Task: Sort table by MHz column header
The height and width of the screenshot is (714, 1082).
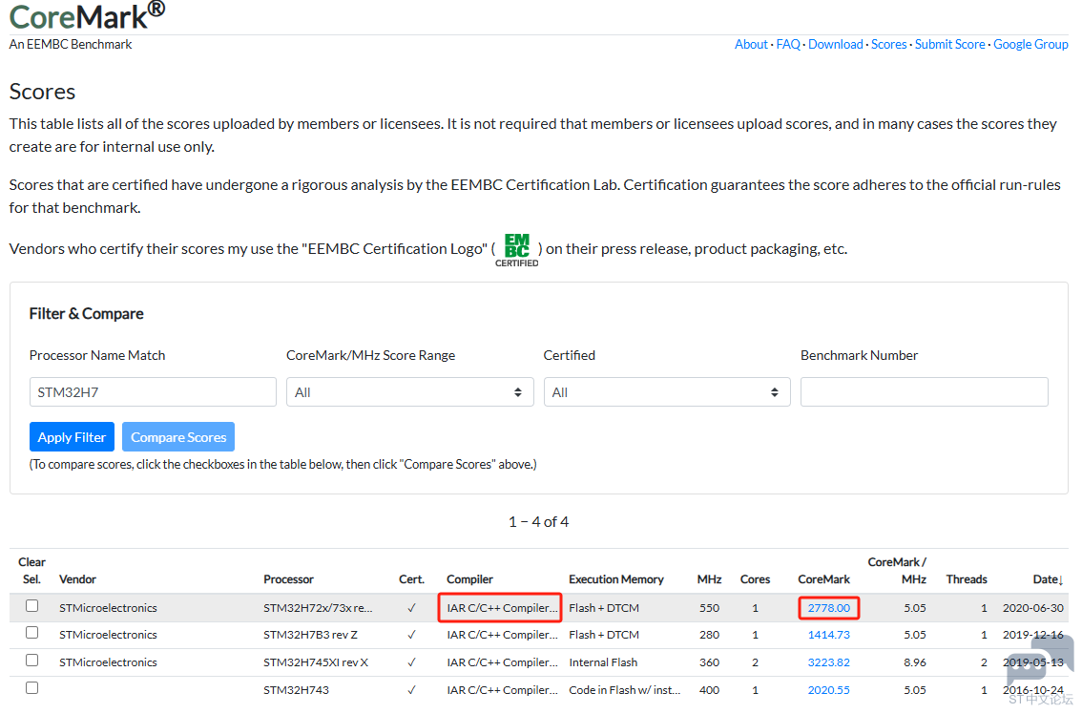Action: pos(709,578)
